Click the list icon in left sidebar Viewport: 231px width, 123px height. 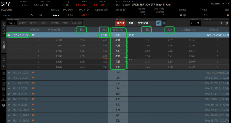(x=3, y=73)
